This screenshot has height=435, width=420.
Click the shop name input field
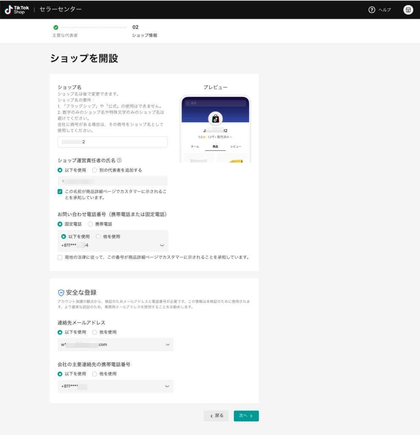pyautogui.click(x=112, y=141)
